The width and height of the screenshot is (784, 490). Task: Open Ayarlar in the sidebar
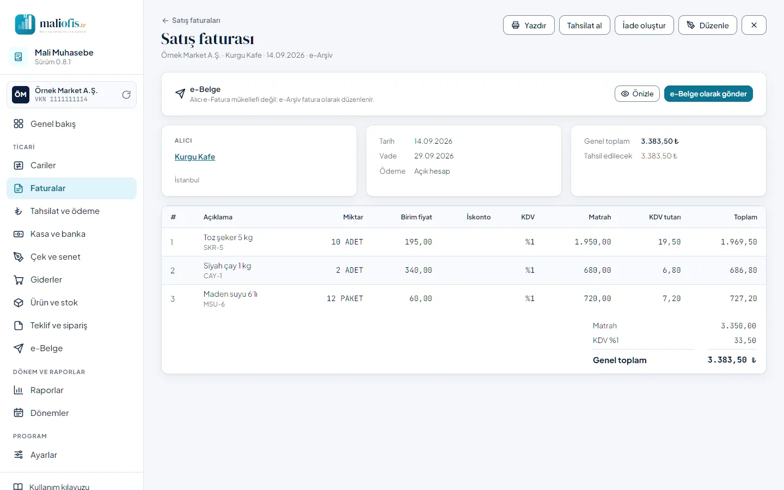coord(71,455)
